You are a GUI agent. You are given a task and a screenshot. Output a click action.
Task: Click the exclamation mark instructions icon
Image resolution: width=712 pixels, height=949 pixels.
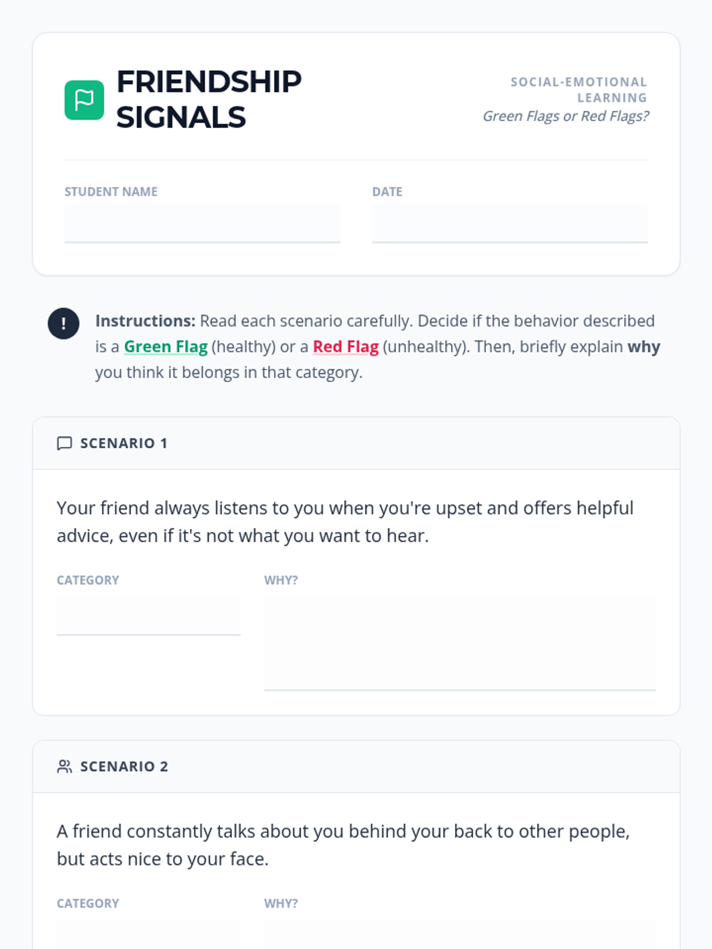point(63,323)
